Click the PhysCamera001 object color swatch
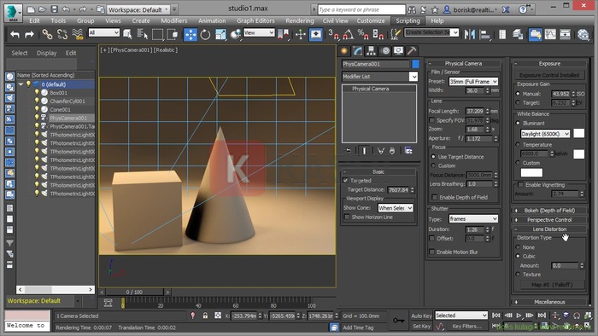This screenshot has width=598, height=336. [x=415, y=64]
